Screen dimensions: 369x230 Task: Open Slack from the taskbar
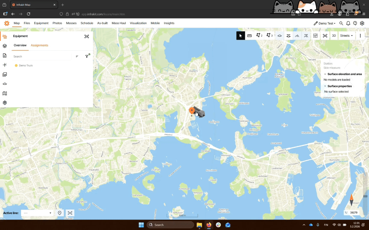click(x=218, y=225)
